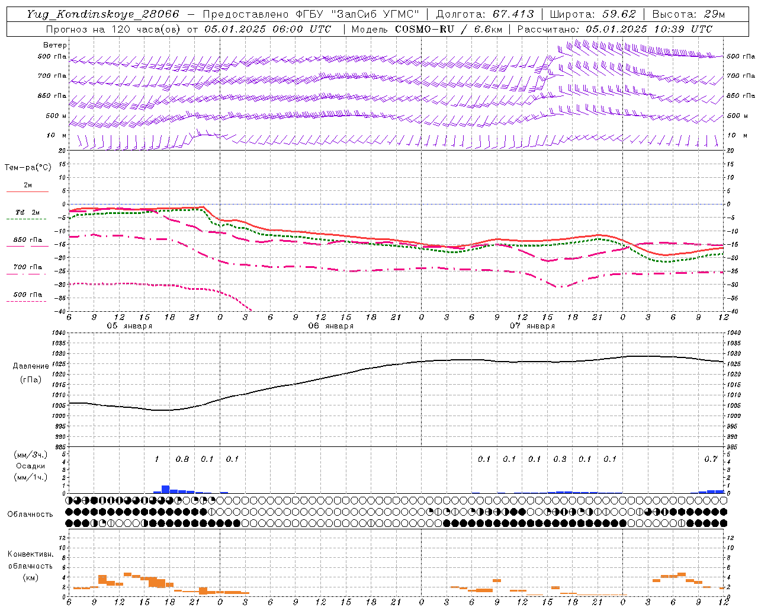This screenshot has height=607, width=758.
Task: Click the 0.8 precipitation amount value
Action: click(182, 459)
